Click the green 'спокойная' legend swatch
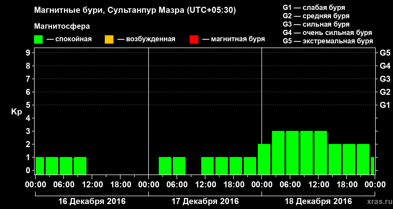The width and height of the screenshot is (393, 209). (39, 39)
